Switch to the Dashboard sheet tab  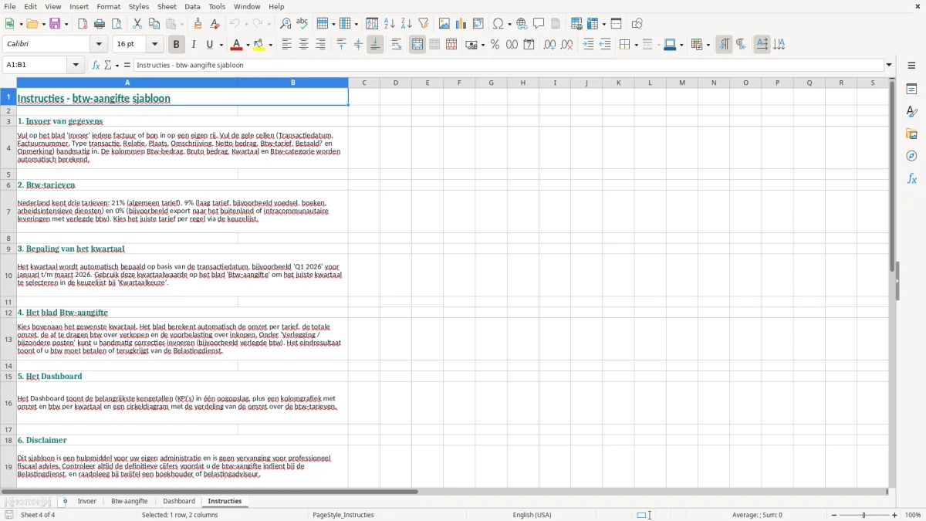179,501
